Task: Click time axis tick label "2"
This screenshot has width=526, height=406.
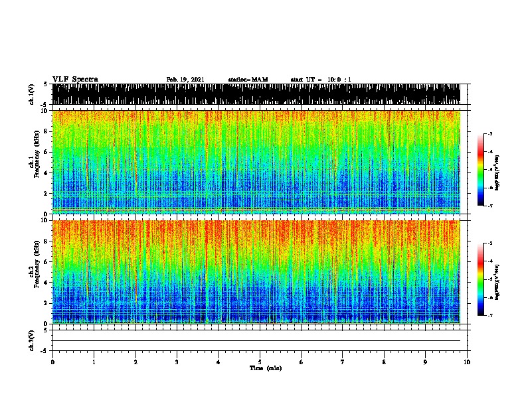Action: click(x=135, y=362)
